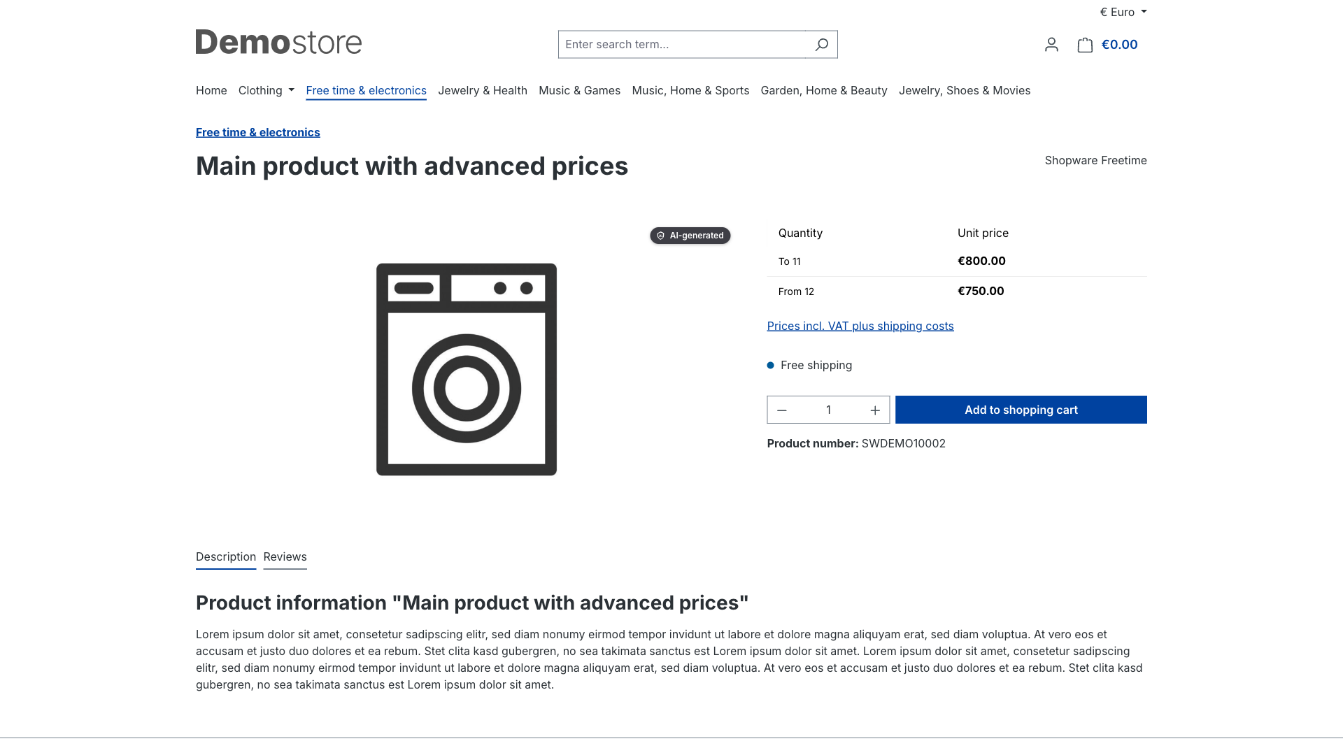This screenshot has width=1343, height=755.
Task: Click the Free time & electronics breadcrumb
Action: (258, 132)
